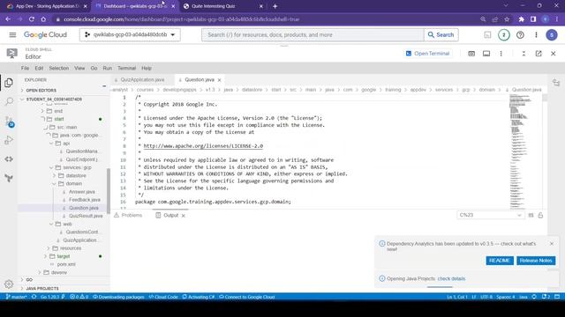This screenshot has width=565, height=317.
Task: Open the Google Cloud help icon
Action: click(520, 35)
